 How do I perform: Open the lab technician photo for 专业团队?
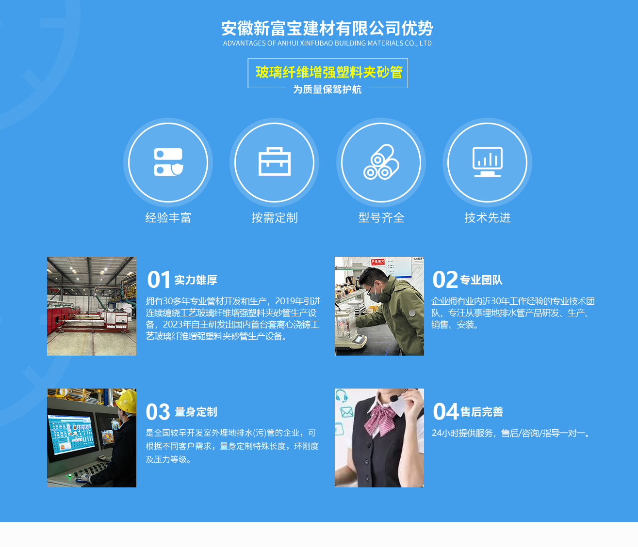click(x=379, y=306)
